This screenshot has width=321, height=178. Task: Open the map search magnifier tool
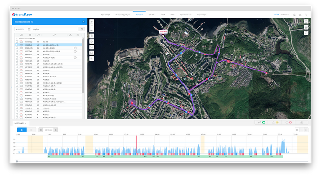tap(92, 47)
